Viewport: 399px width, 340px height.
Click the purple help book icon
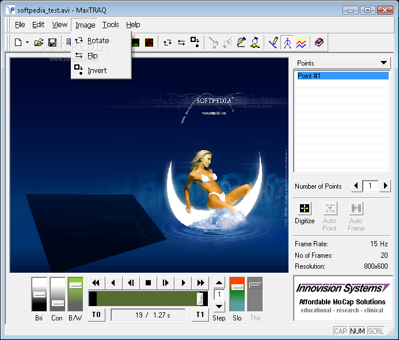319,42
